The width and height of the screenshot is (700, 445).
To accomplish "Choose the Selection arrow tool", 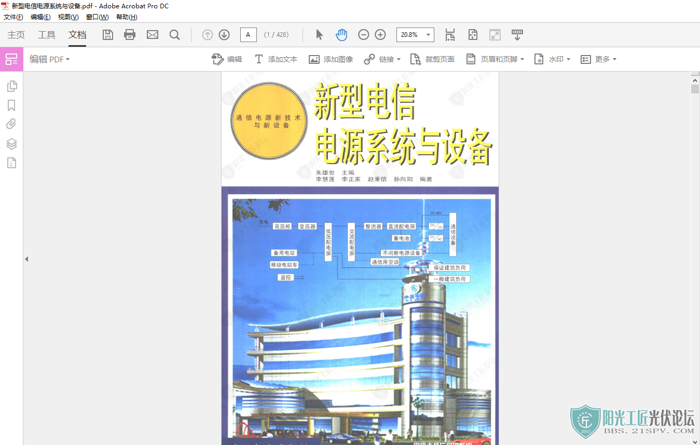I will coord(319,35).
